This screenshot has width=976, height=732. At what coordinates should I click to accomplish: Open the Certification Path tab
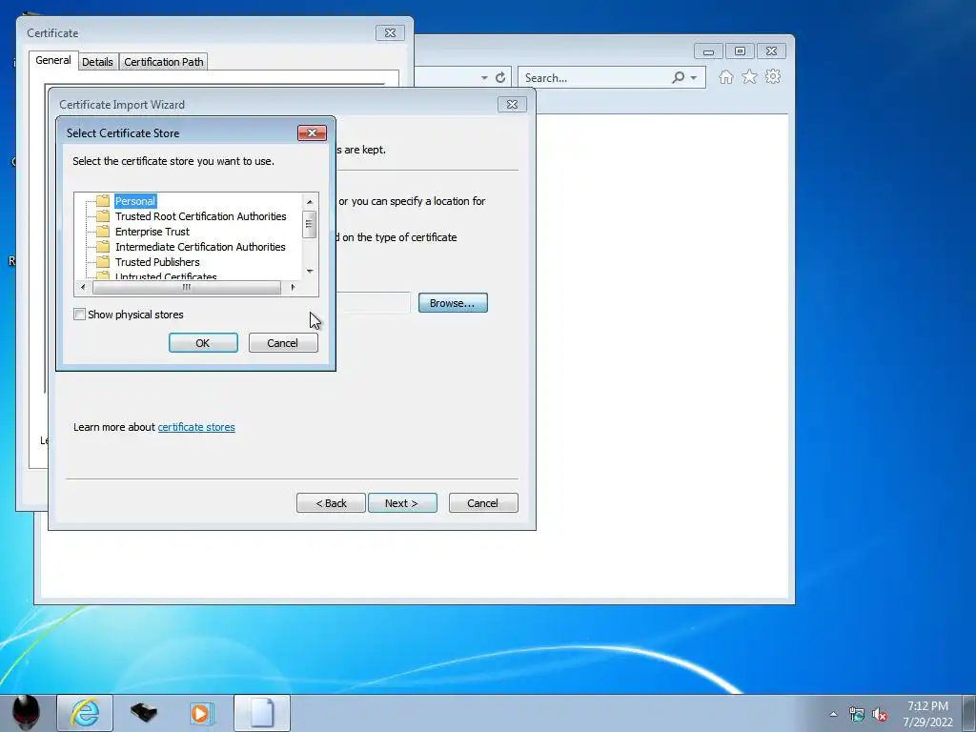pos(164,62)
